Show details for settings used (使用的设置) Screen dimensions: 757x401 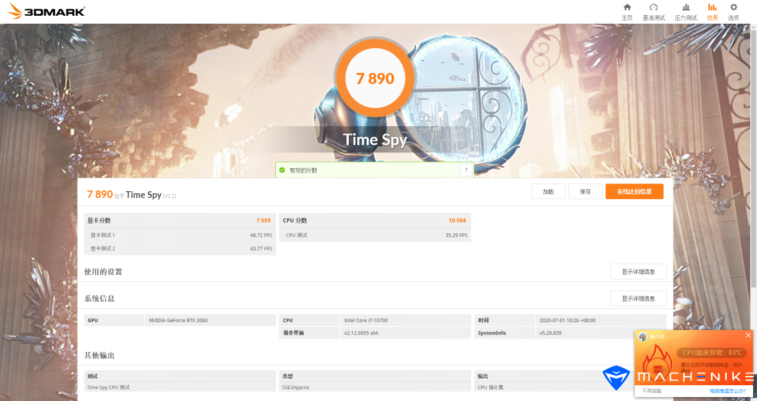pos(638,271)
